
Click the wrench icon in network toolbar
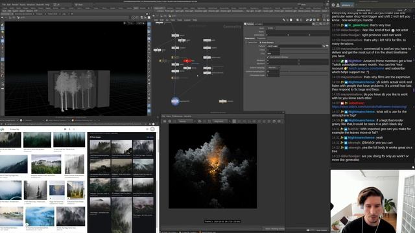[x=284, y=20]
